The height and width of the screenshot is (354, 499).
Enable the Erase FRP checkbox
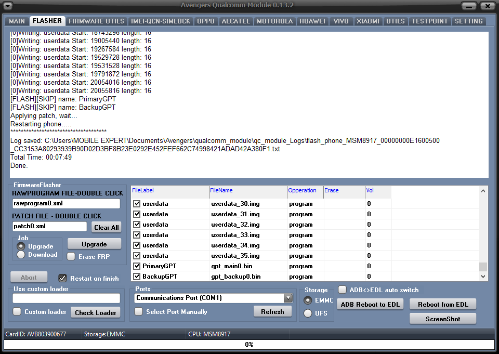click(71, 257)
